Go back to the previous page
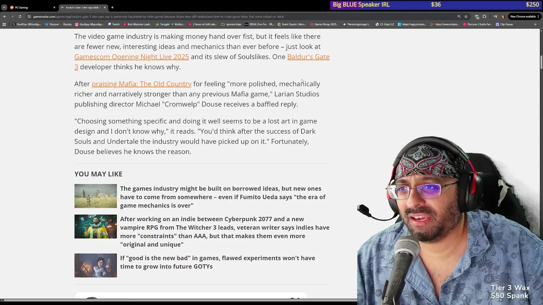Screen dimensions: 543x305 [4, 17]
